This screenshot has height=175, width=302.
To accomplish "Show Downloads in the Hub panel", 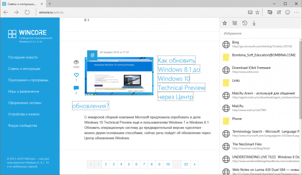I will (254, 23).
